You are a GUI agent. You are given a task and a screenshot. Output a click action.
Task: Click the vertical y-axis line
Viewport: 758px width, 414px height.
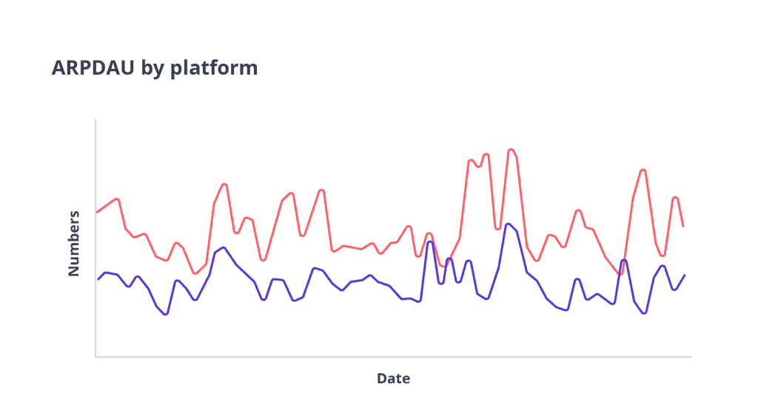[95, 237]
